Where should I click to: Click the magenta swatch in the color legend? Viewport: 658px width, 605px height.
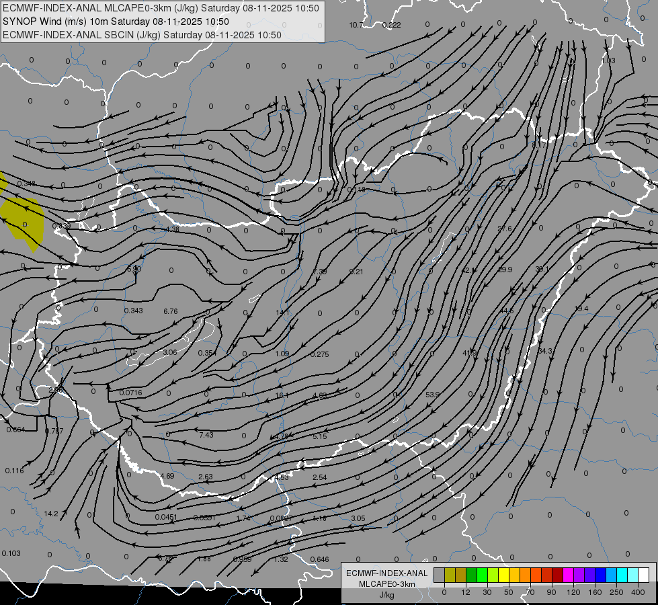(569, 575)
